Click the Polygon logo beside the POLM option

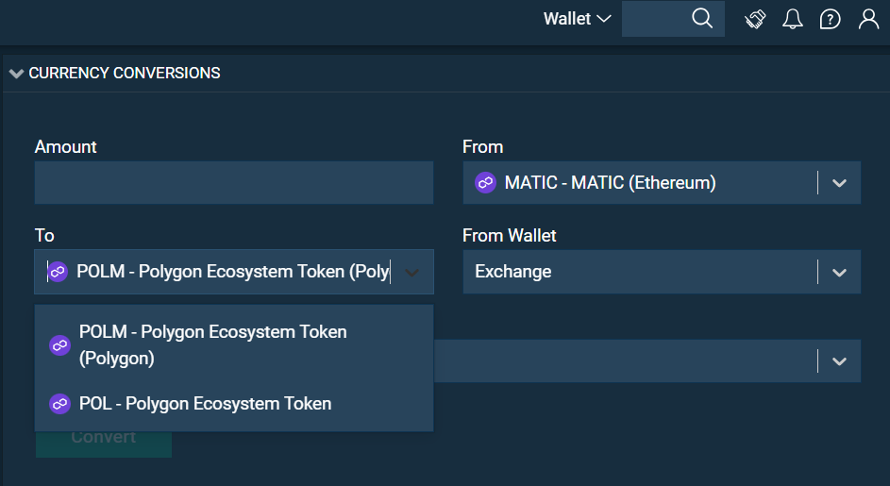(x=59, y=345)
